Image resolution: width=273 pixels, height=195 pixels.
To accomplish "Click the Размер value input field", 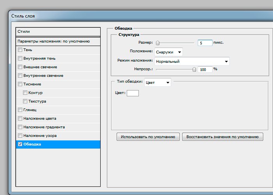I will tap(205, 43).
